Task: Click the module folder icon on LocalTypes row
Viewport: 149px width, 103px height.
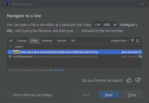Action: coord(140,57)
